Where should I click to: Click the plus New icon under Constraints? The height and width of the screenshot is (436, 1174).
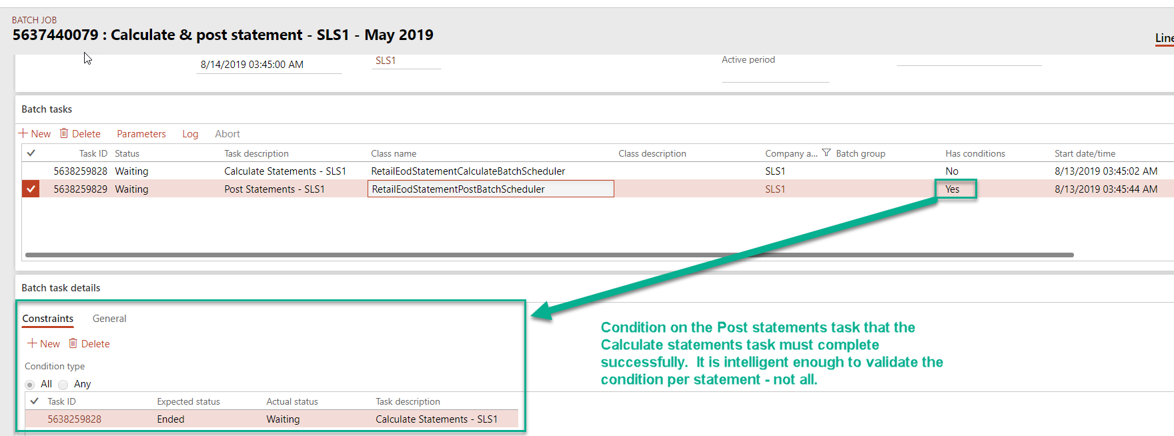click(x=31, y=343)
